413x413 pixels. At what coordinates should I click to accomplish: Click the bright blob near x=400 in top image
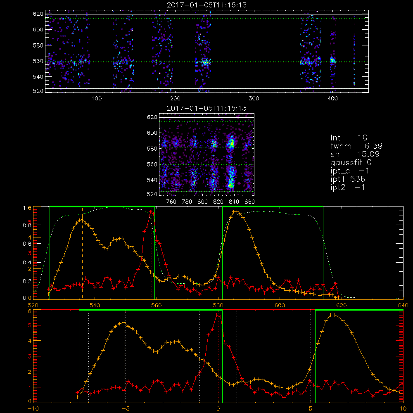point(332,61)
